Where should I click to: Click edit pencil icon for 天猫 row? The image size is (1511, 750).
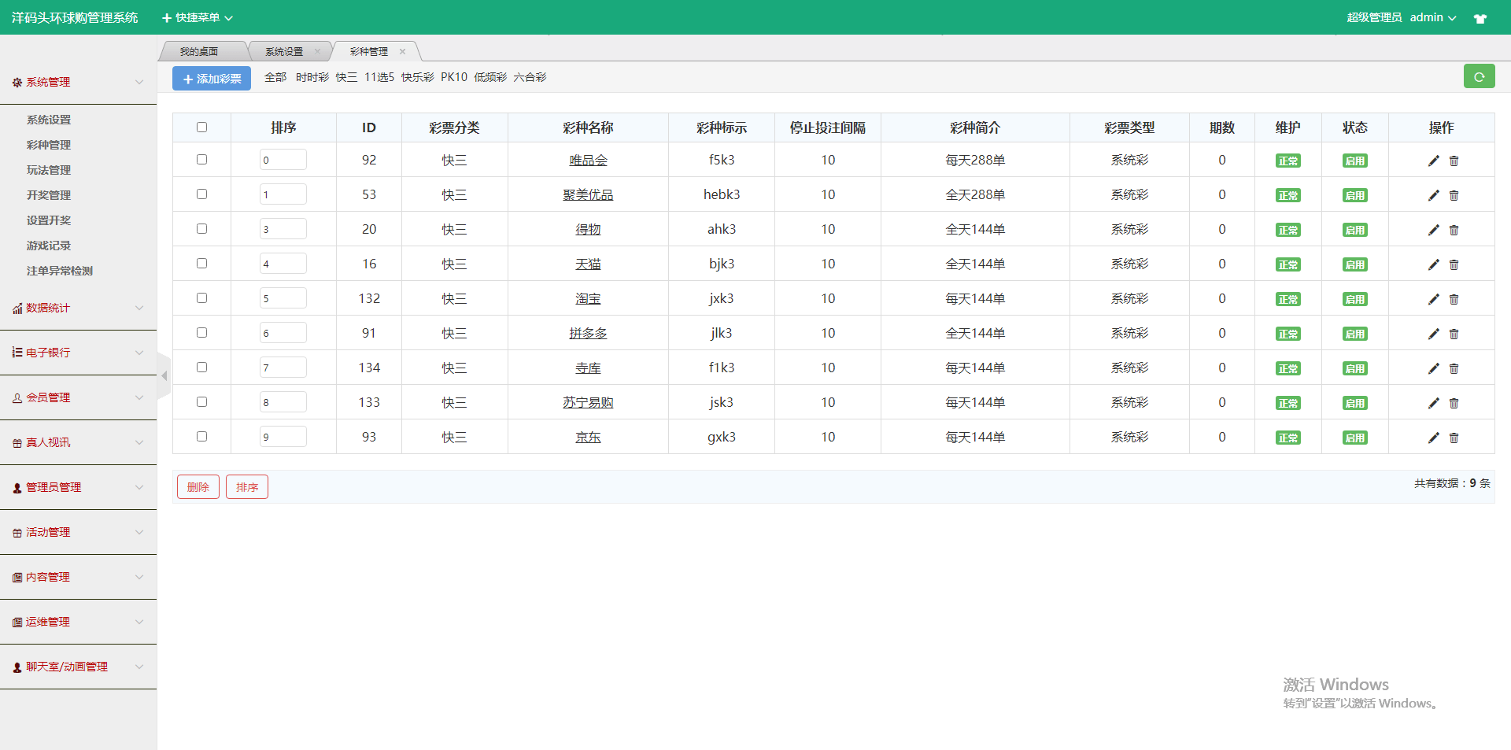click(x=1433, y=264)
